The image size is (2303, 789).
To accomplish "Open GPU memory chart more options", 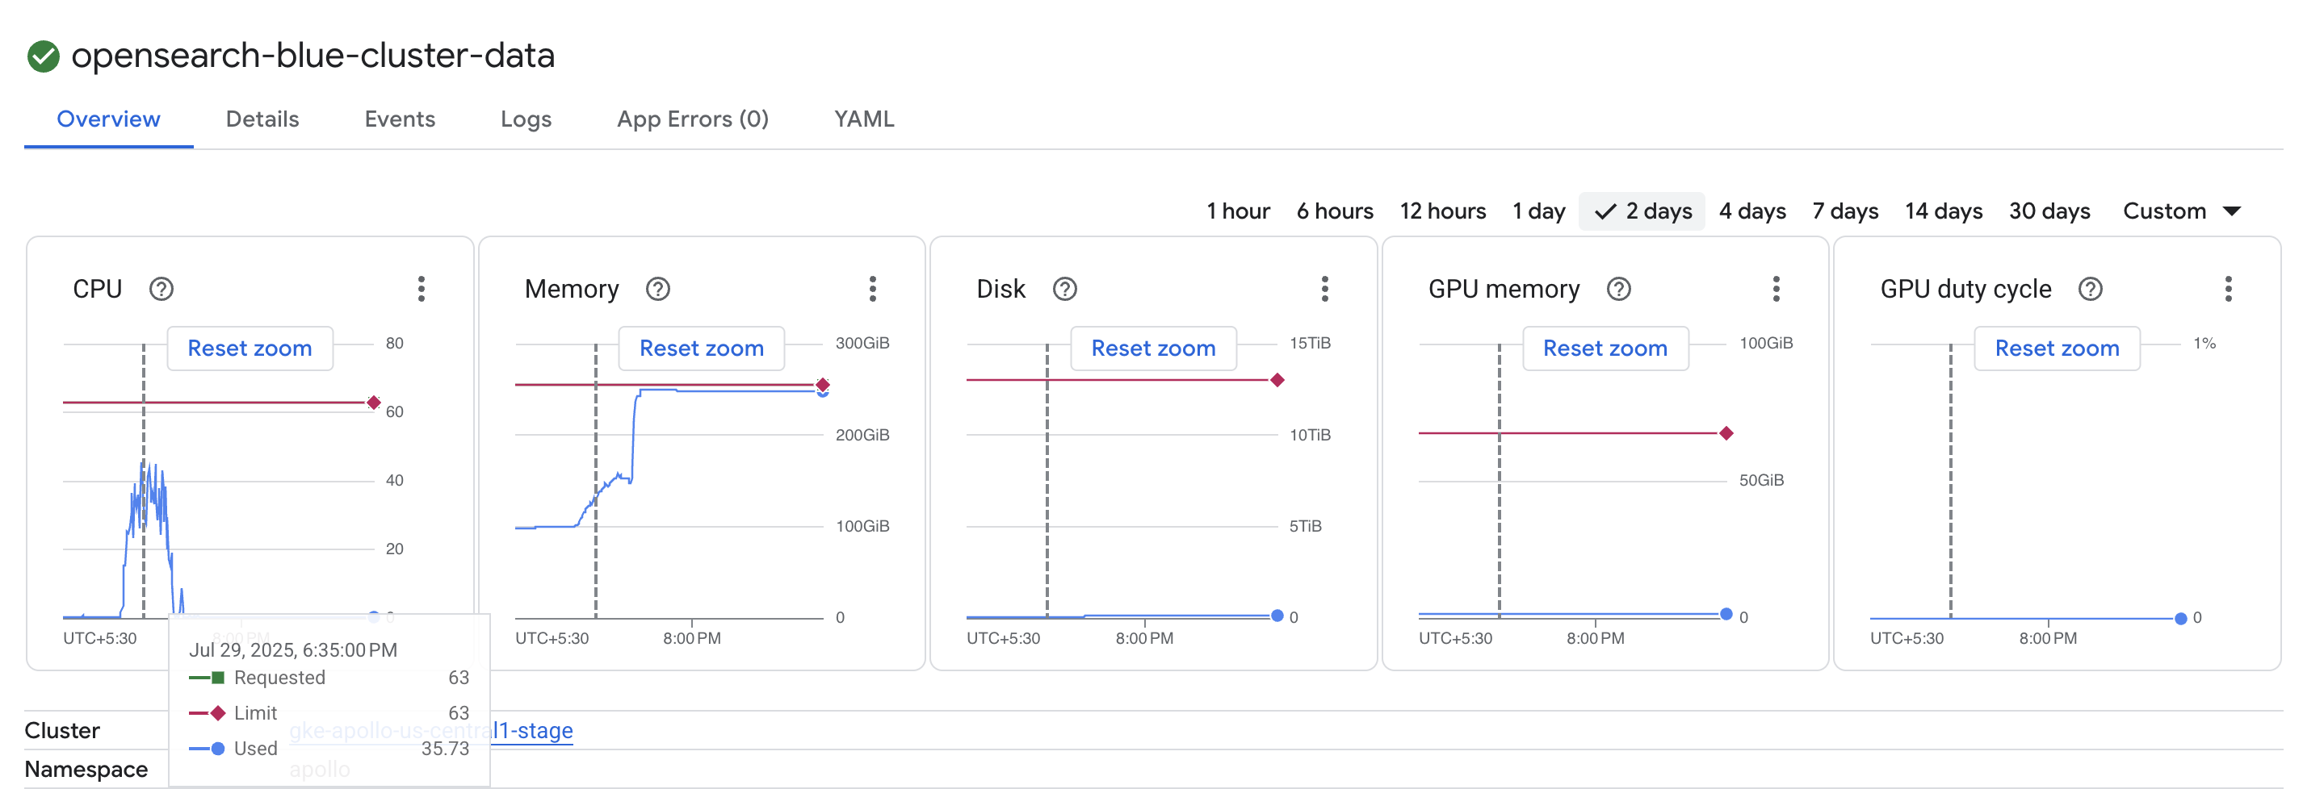I will click(x=1776, y=290).
